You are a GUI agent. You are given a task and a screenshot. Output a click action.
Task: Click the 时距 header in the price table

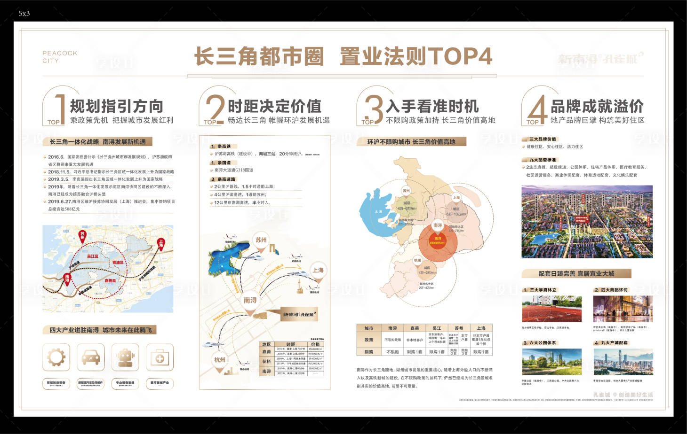pyautogui.click(x=291, y=344)
